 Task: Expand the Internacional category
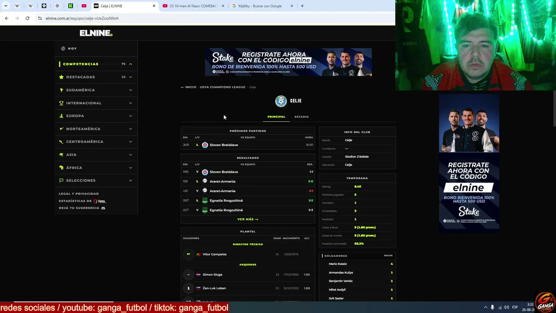(130, 103)
